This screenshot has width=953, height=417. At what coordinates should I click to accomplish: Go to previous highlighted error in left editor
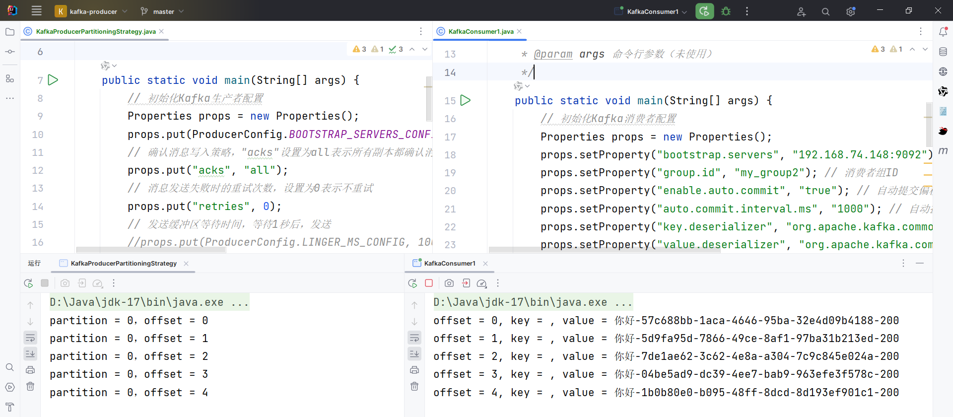(x=412, y=49)
